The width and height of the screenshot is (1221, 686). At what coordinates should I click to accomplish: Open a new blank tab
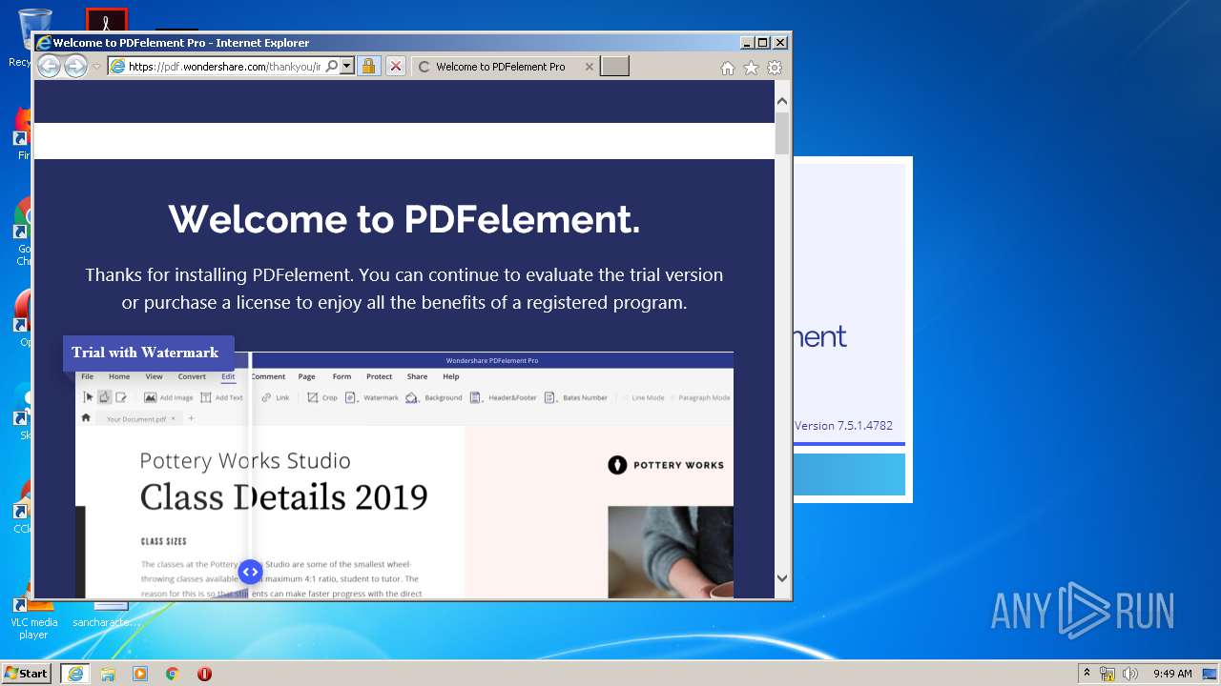click(614, 67)
